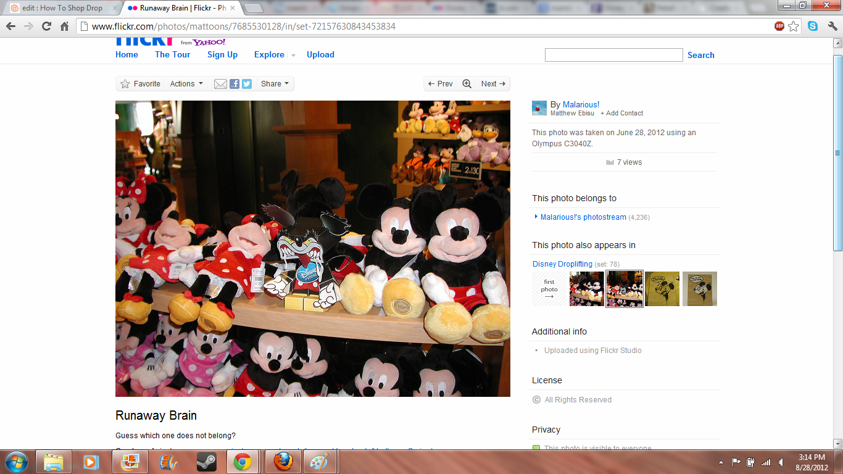Open the Malarious!'s photostream link
Viewport: 843px width, 474px height.
coord(583,217)
